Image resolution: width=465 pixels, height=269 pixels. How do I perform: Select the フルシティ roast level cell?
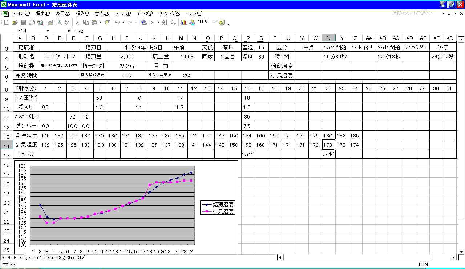coord(127,66)
